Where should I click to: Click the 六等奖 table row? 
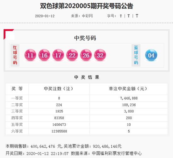[x=87, y=131]
